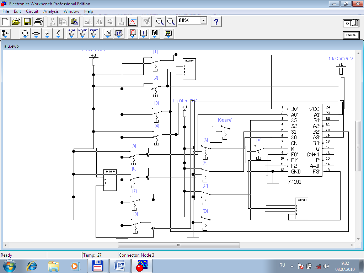Open Component properties icon
The image size is (364, 273).
click(x=146, y=22)
